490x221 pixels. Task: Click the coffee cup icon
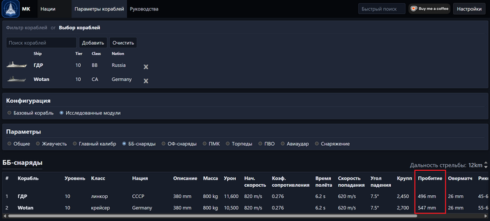pos(414,9)
